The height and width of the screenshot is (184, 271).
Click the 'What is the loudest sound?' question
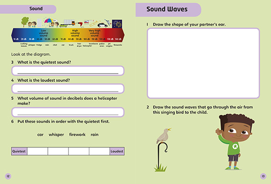[x=44, y=80]
